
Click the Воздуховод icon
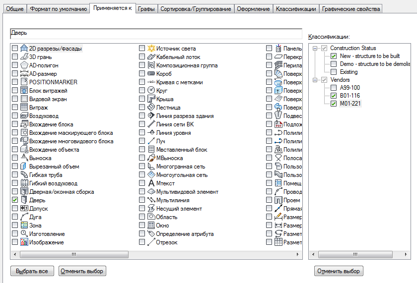(x=24, y=116)
